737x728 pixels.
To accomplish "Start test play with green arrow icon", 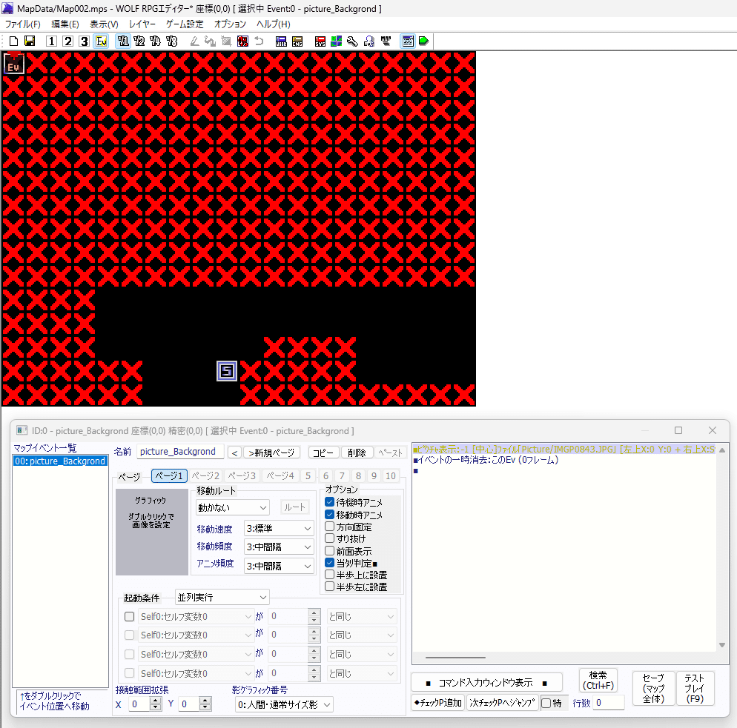I will [x=423, y=41].
